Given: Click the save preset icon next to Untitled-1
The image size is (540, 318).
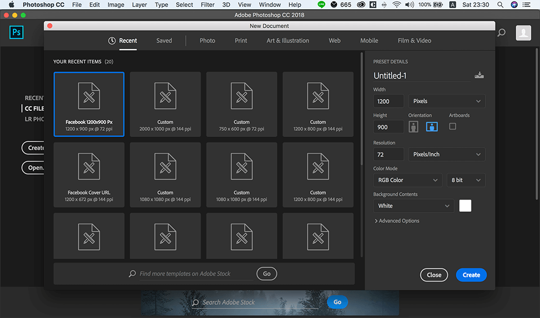Looking at the screenshot, I should [479, 75].
